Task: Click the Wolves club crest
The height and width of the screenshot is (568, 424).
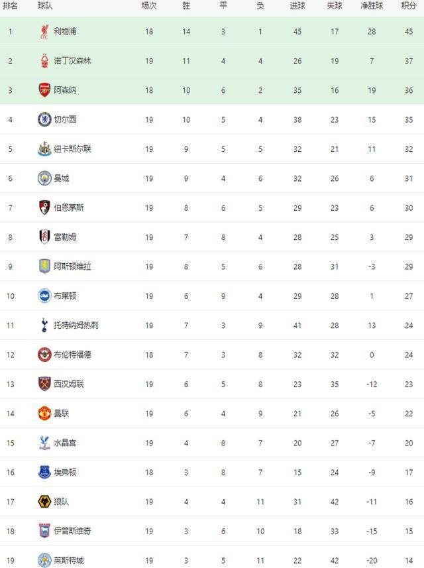Action: pos(44,501)
